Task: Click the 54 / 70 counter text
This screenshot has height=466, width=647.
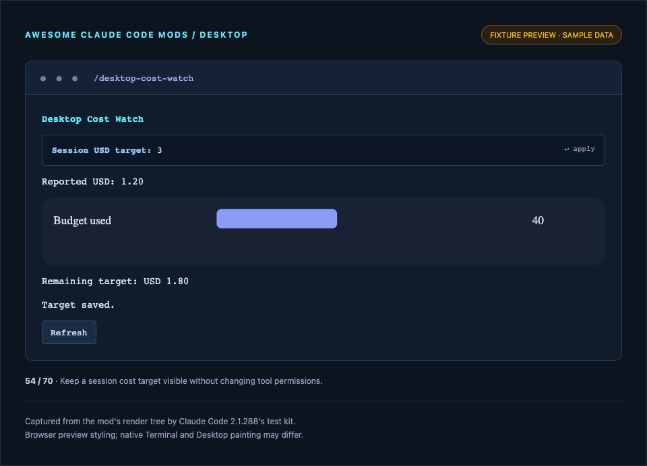Action: [x=39, y=381]
